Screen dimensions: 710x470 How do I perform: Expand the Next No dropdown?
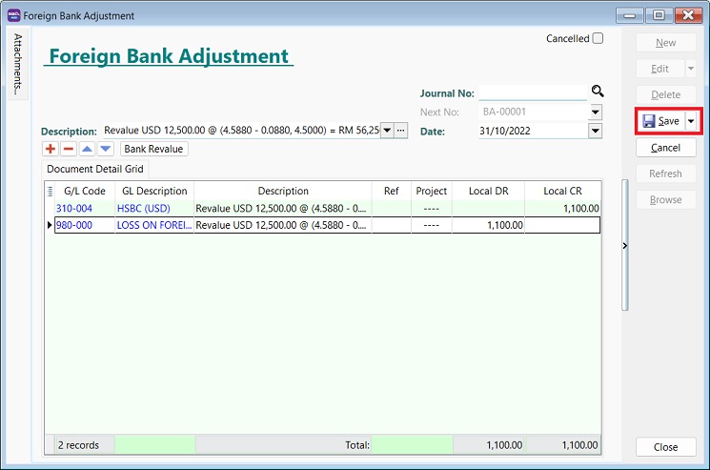[x=596, y=112]
